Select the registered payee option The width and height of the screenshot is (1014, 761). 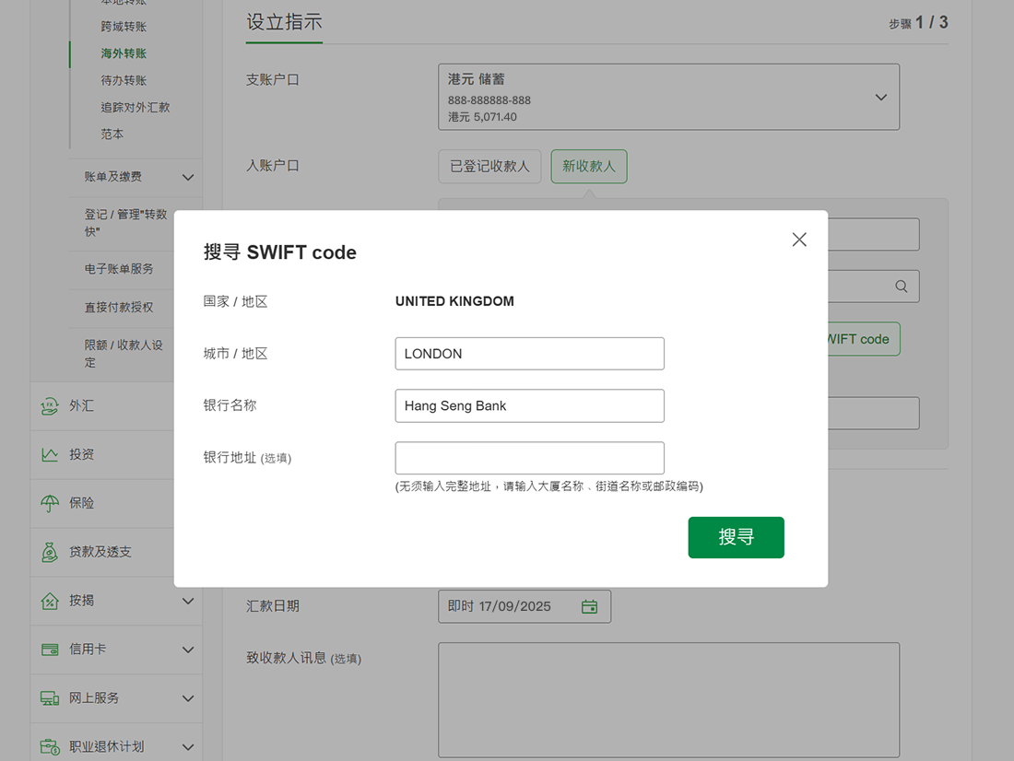489,167
